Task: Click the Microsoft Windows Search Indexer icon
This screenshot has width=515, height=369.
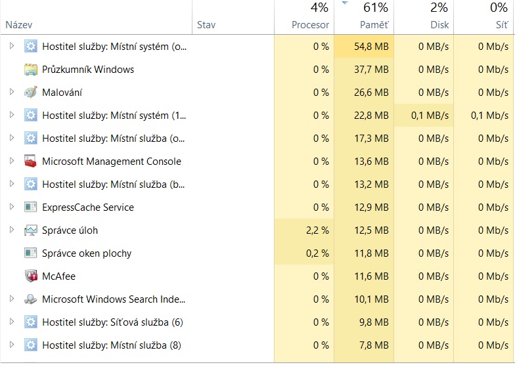Action: [31, 299]
